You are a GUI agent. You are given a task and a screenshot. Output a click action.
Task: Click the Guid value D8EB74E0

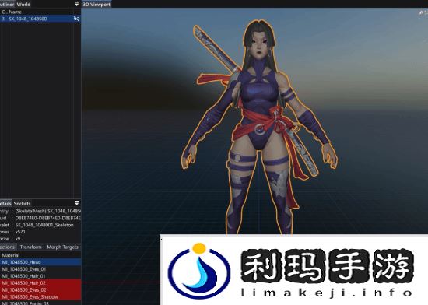[48, 218]
